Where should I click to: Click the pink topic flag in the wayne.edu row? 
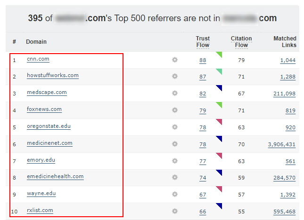(220, 189)
